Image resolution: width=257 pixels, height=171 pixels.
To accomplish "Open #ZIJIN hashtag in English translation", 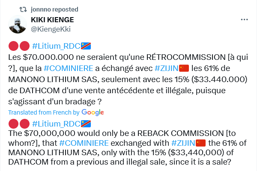I will pyautogui.click(x=183, y=143).
